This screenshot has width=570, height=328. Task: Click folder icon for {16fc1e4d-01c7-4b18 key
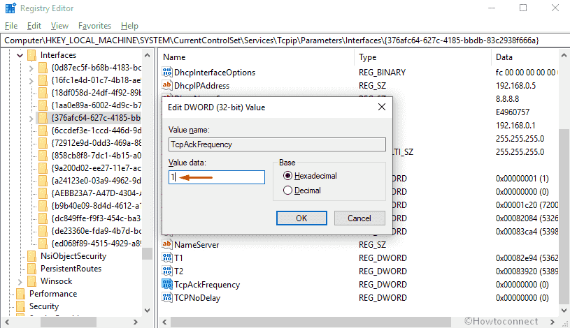pyautogui.click(x=43, y=80)
